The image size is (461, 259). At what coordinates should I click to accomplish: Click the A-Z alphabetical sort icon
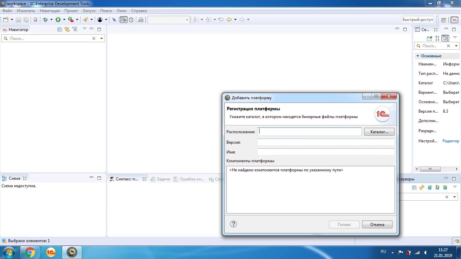point(437,38)
